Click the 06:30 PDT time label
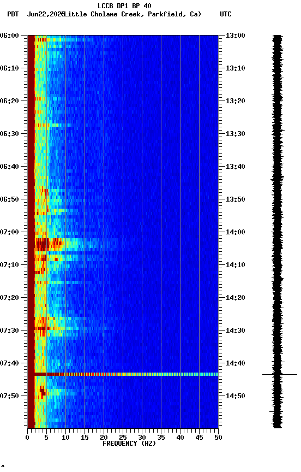Image resolution: width=301 pixels, height=472 pixels. pyautogui.click(x=9, y=134)
